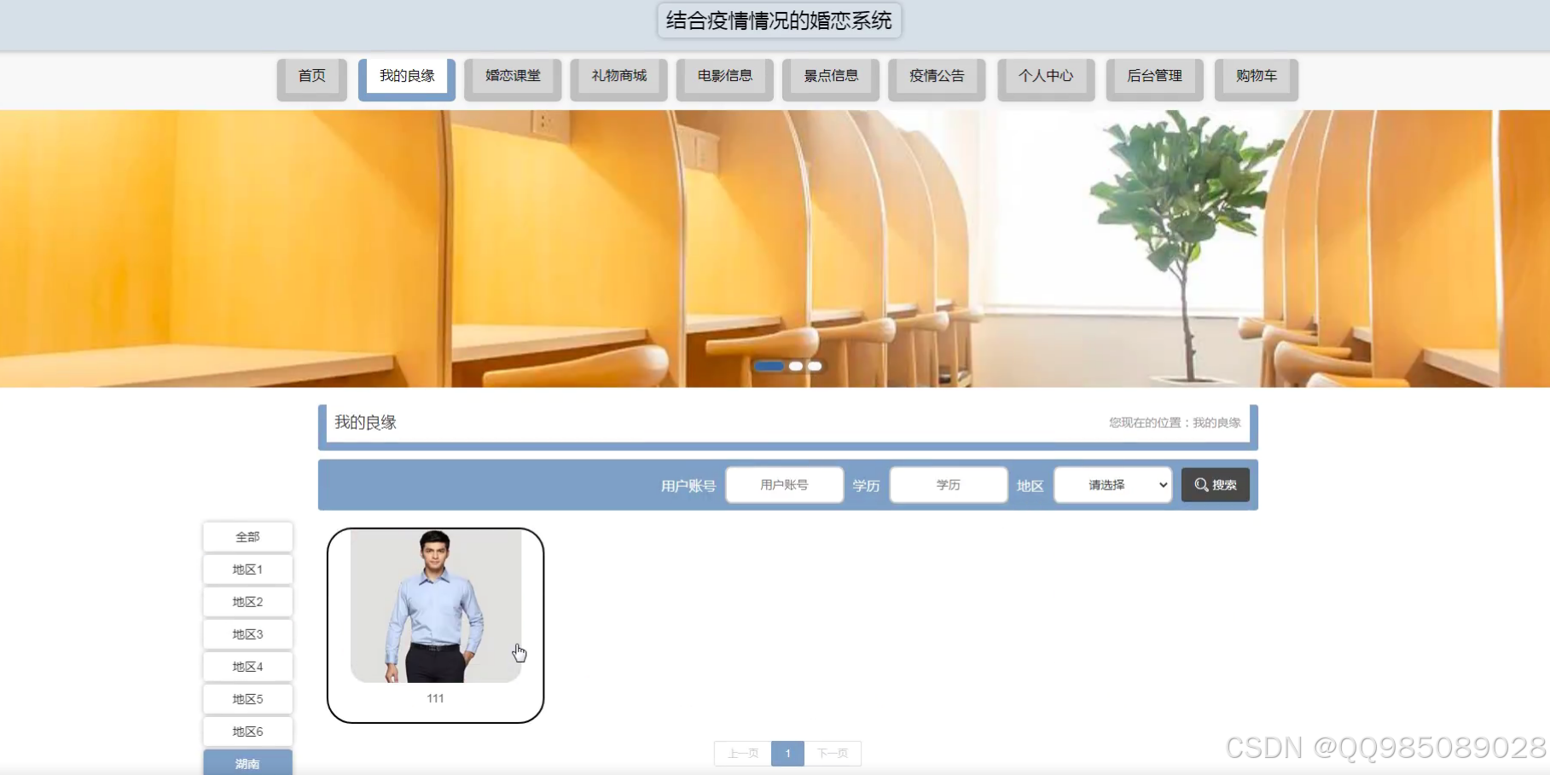Open the 景点信息 page
The height and width of the screenshot is (775, 1550).
pyautogui.click(x=830, y=76)
